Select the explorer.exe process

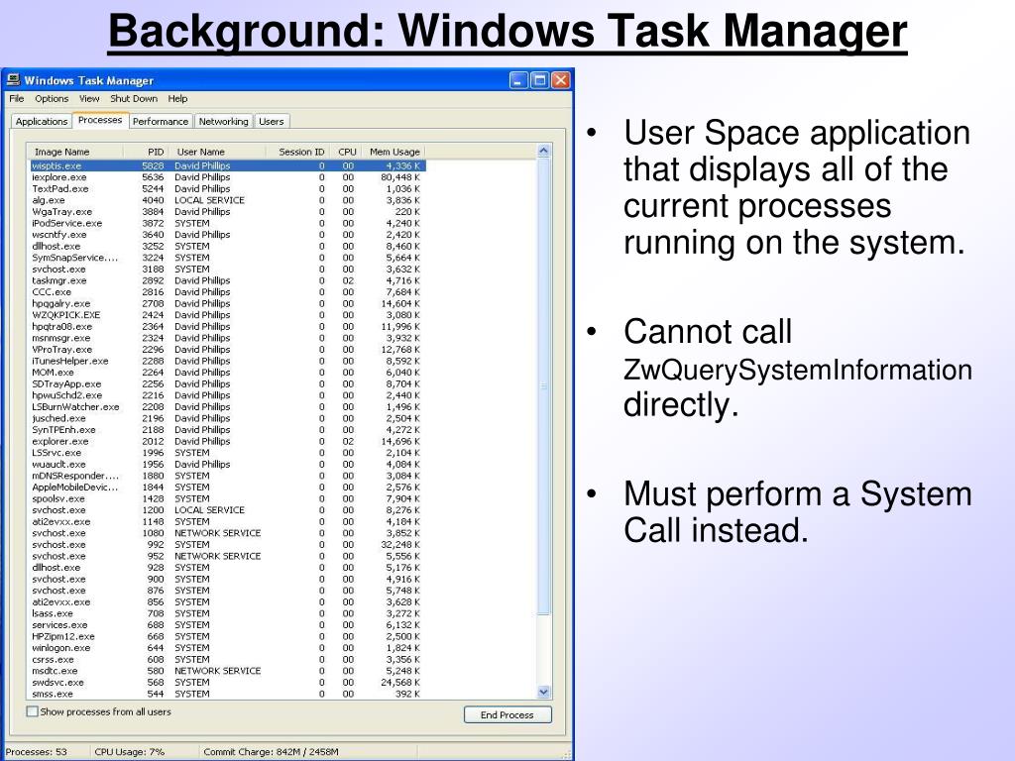click(x=228, y=441)
